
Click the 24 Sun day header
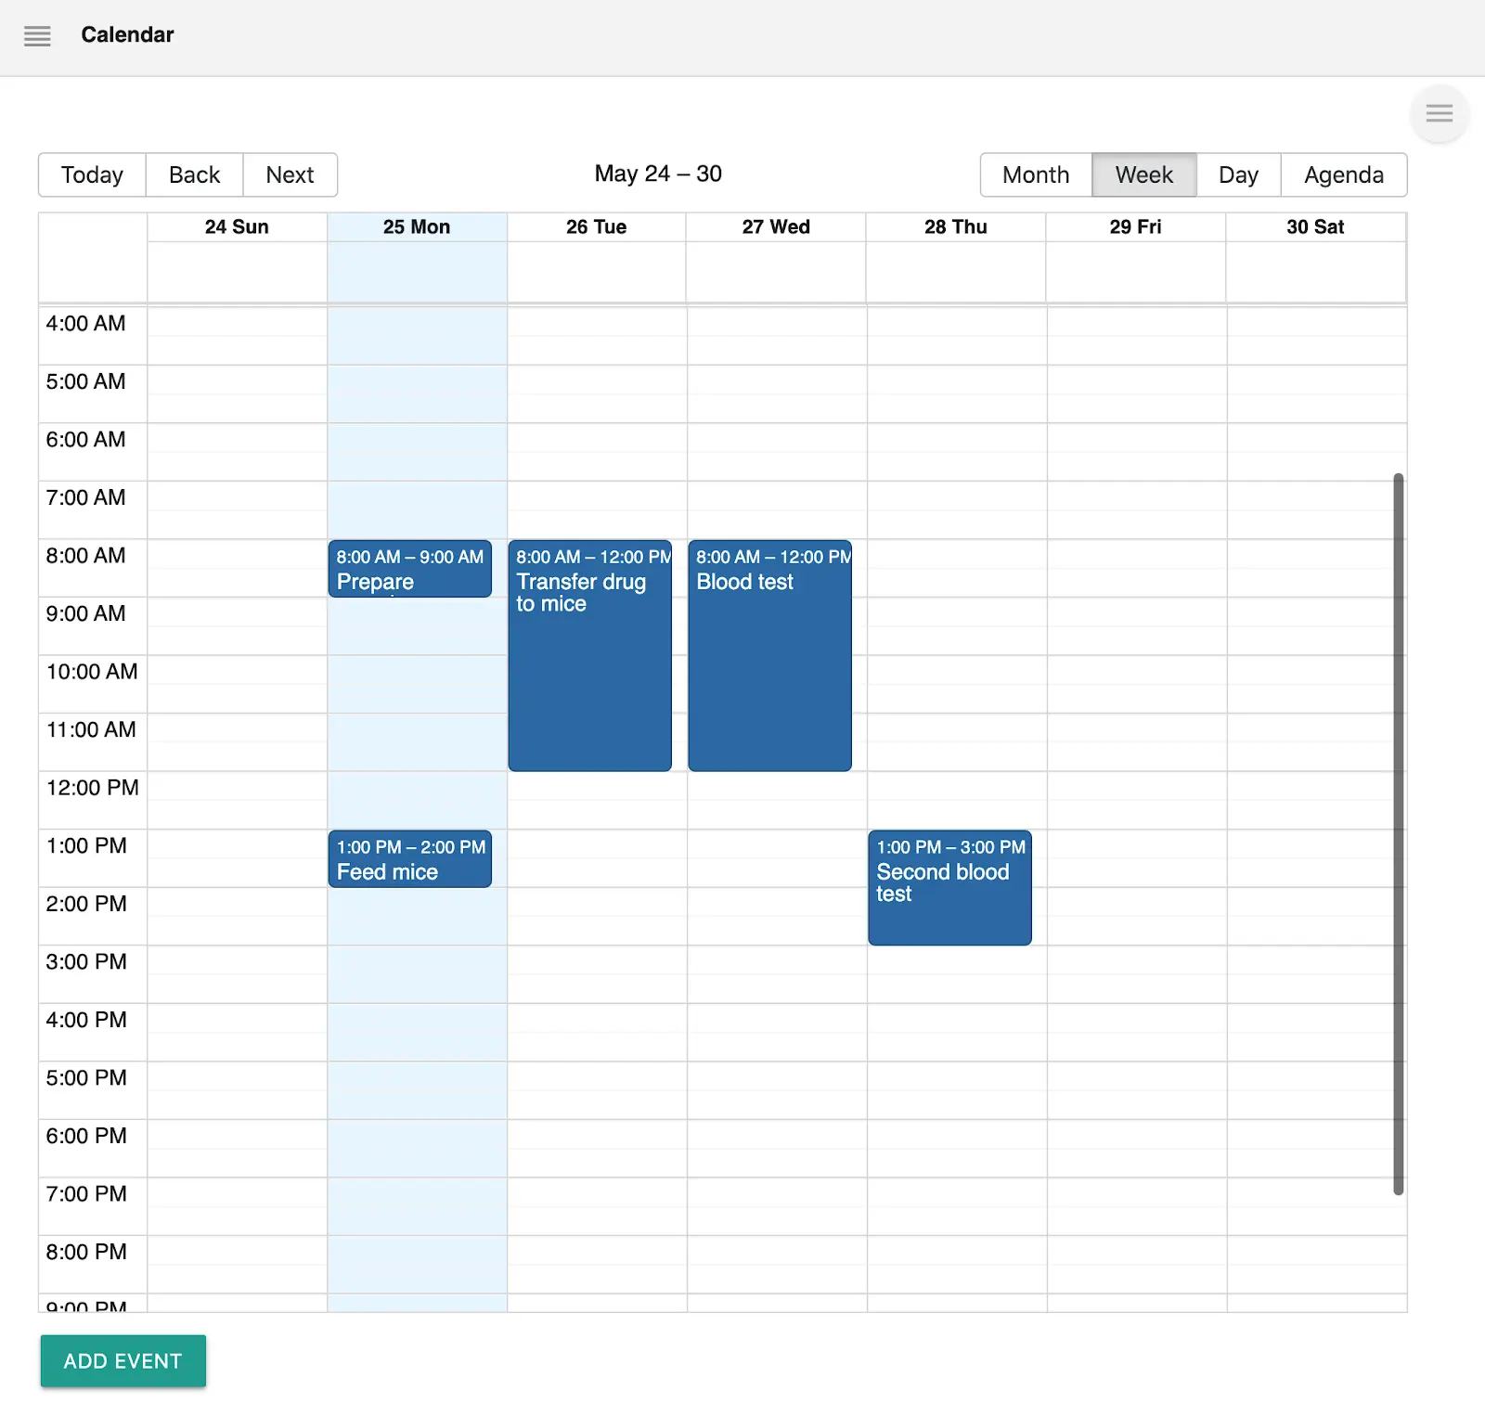pos(237,227)
